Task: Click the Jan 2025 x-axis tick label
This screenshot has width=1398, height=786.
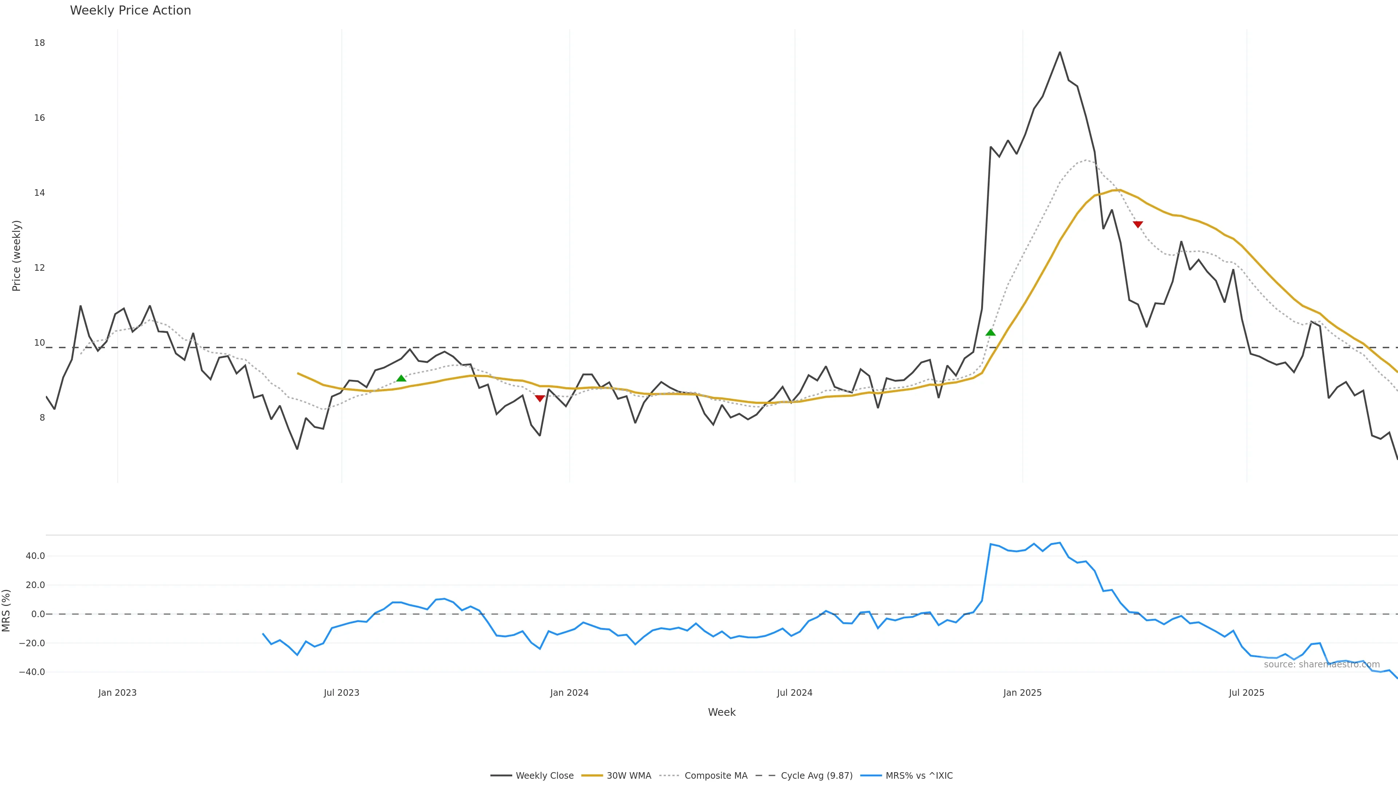Action: tap(1022, 693)
